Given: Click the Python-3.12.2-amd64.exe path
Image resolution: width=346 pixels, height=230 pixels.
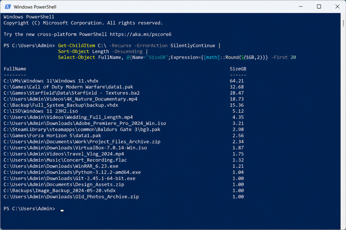Looking at the screenshot, I should (72, 172).
